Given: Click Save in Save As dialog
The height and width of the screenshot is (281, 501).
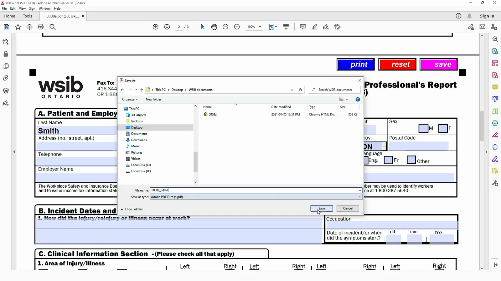Looking at the screenshot, I should (x=322, y=209).
